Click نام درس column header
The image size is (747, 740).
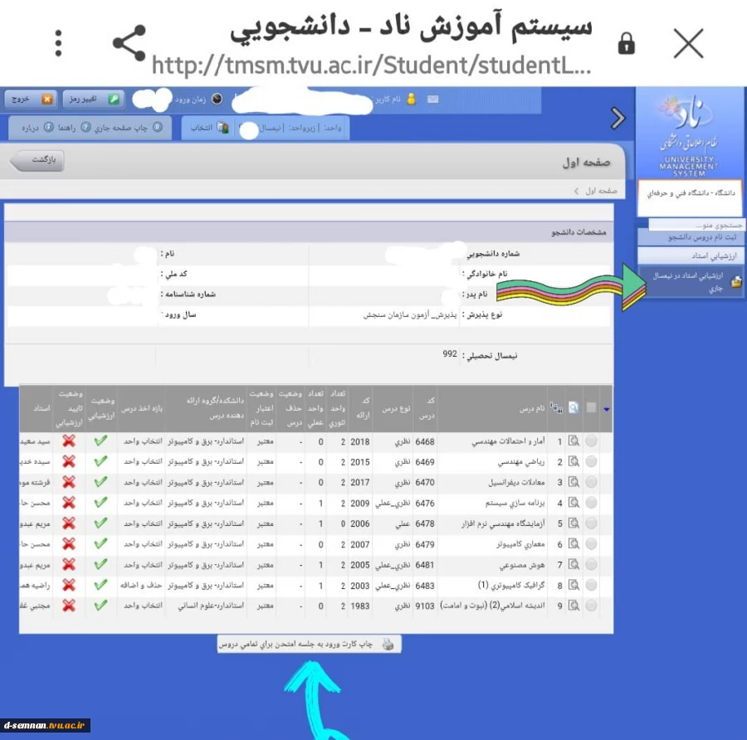(532, 408)
